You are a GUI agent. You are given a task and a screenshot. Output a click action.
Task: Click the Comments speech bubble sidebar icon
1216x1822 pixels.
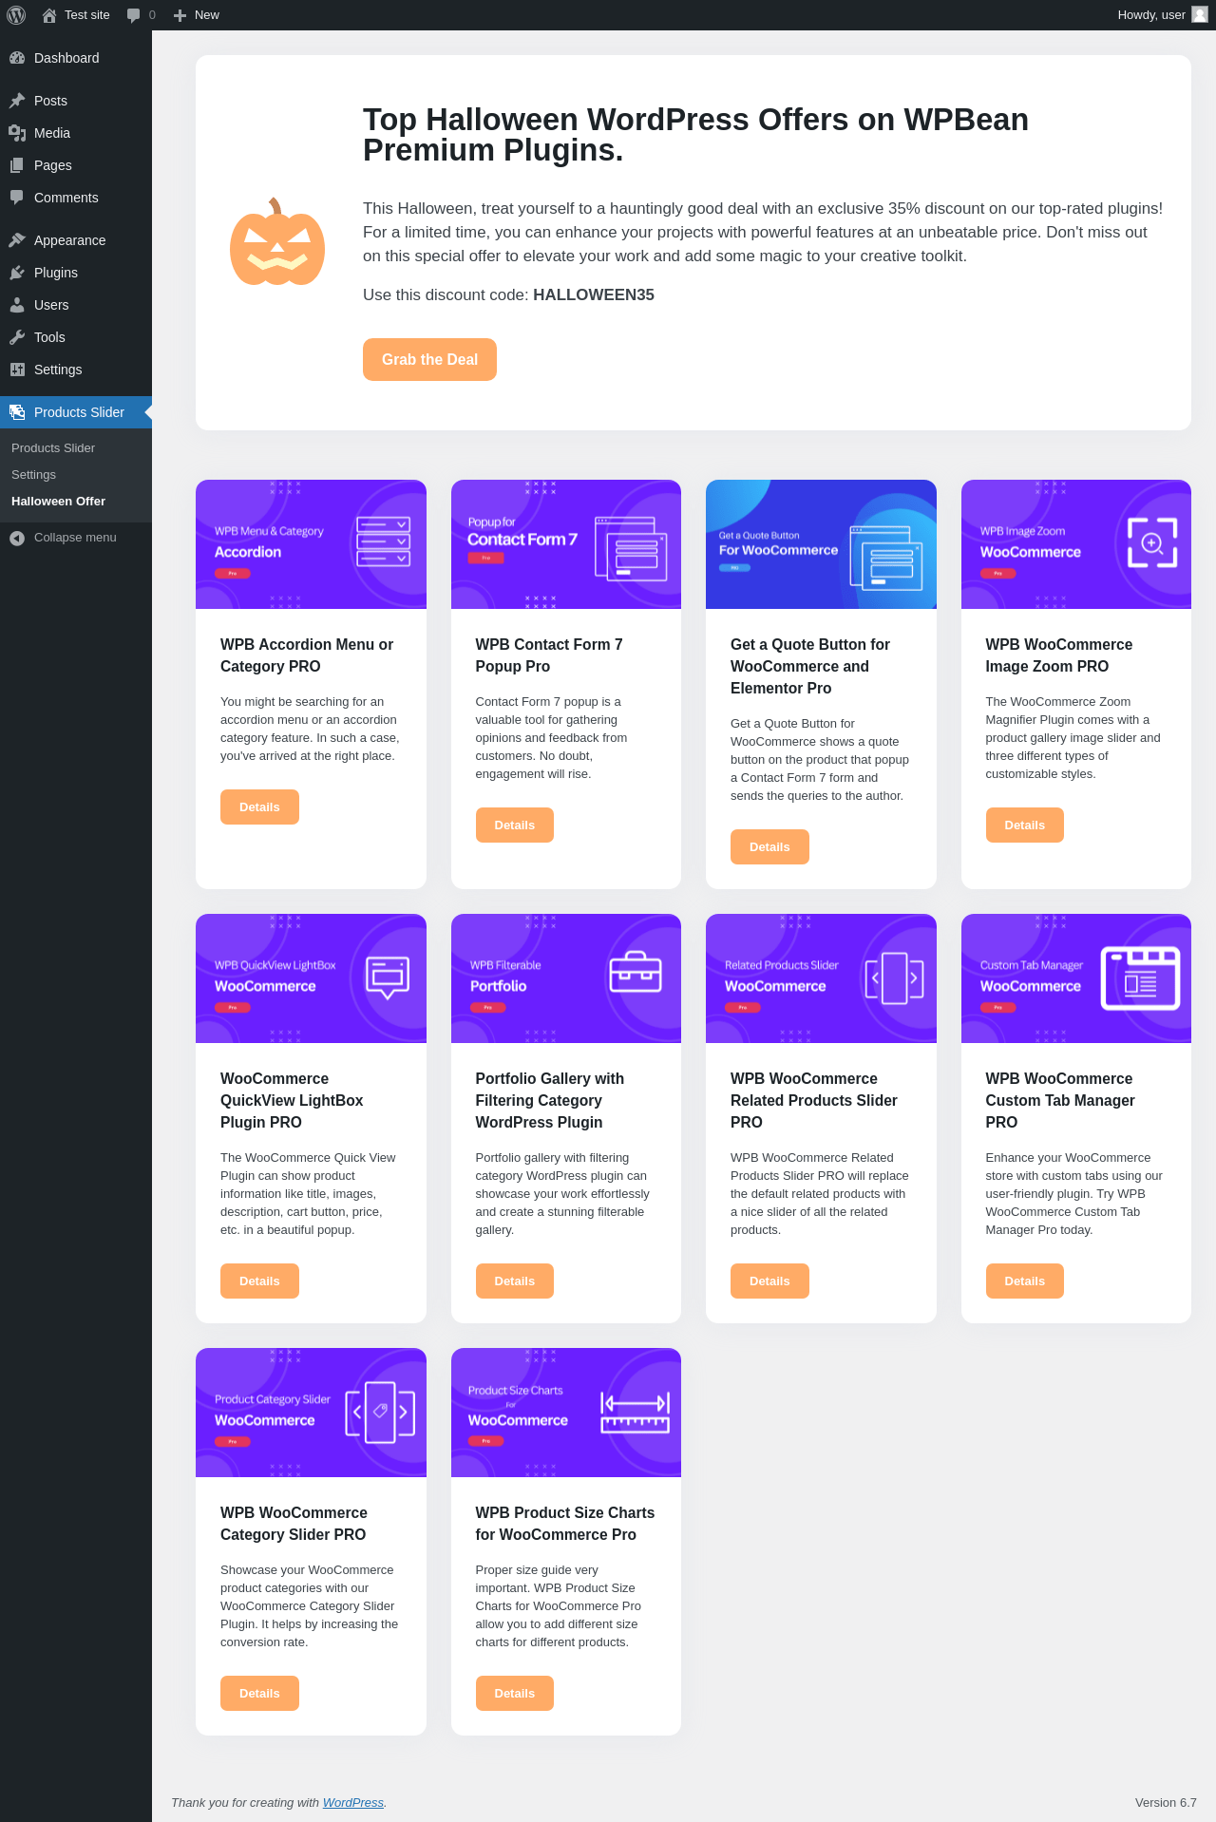tap(17, 198)
